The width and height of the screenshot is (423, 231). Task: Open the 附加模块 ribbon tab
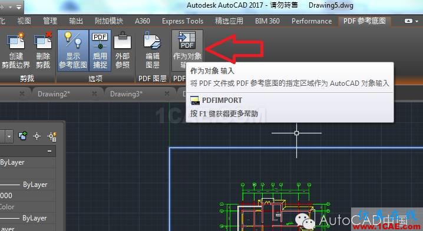109,21
